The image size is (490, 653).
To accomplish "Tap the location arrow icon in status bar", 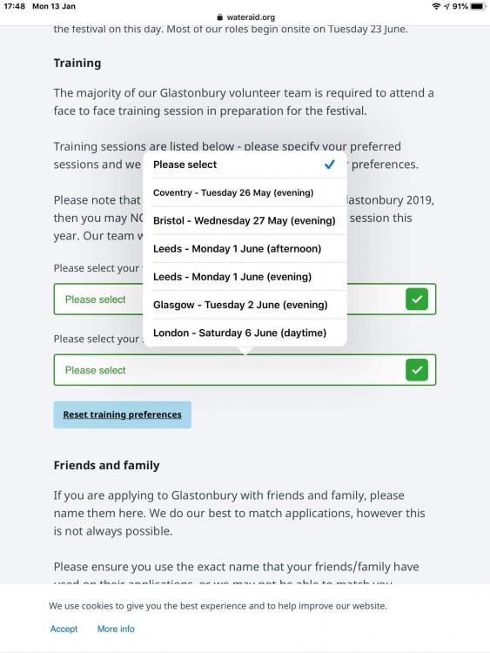I will click(446, 6).
